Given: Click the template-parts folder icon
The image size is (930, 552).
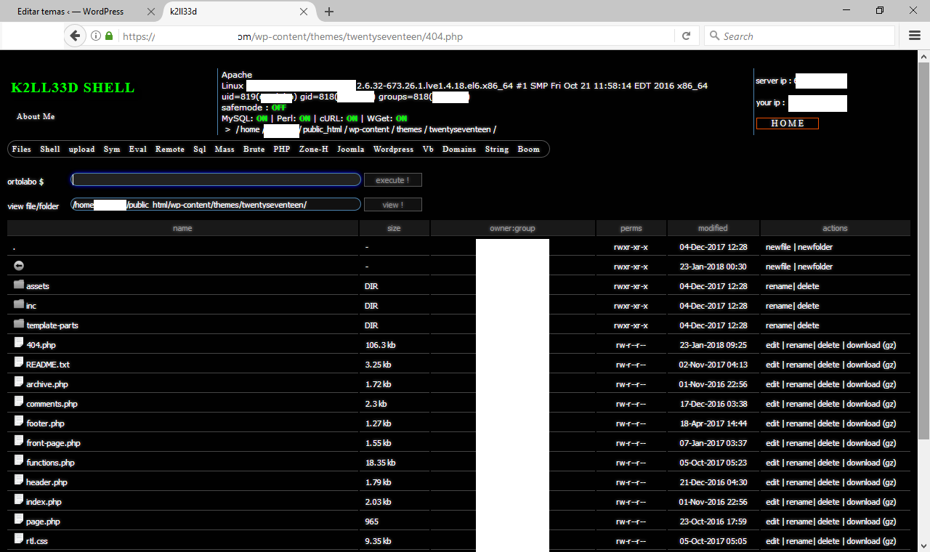Looking at the screenshot, I should 19,325.
